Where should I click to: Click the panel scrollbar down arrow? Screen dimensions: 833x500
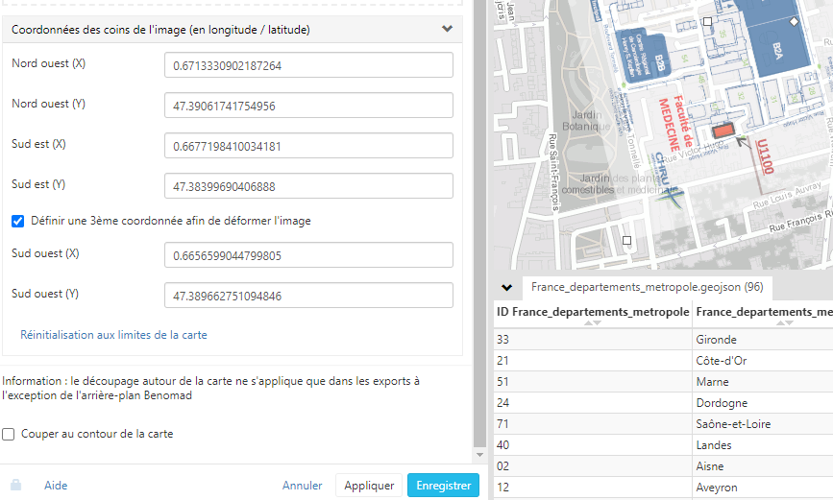(479, 455)
